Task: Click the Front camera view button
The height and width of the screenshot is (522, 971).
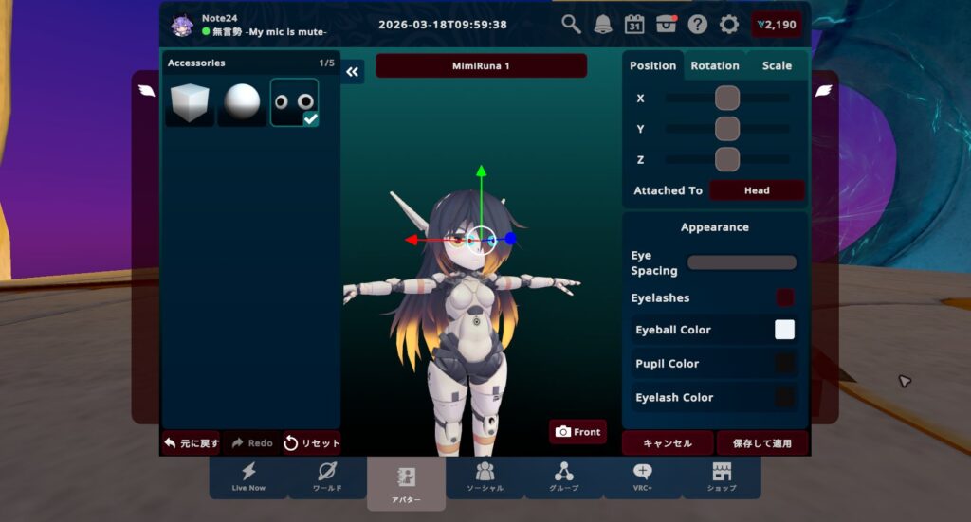Action: point(577,432)
